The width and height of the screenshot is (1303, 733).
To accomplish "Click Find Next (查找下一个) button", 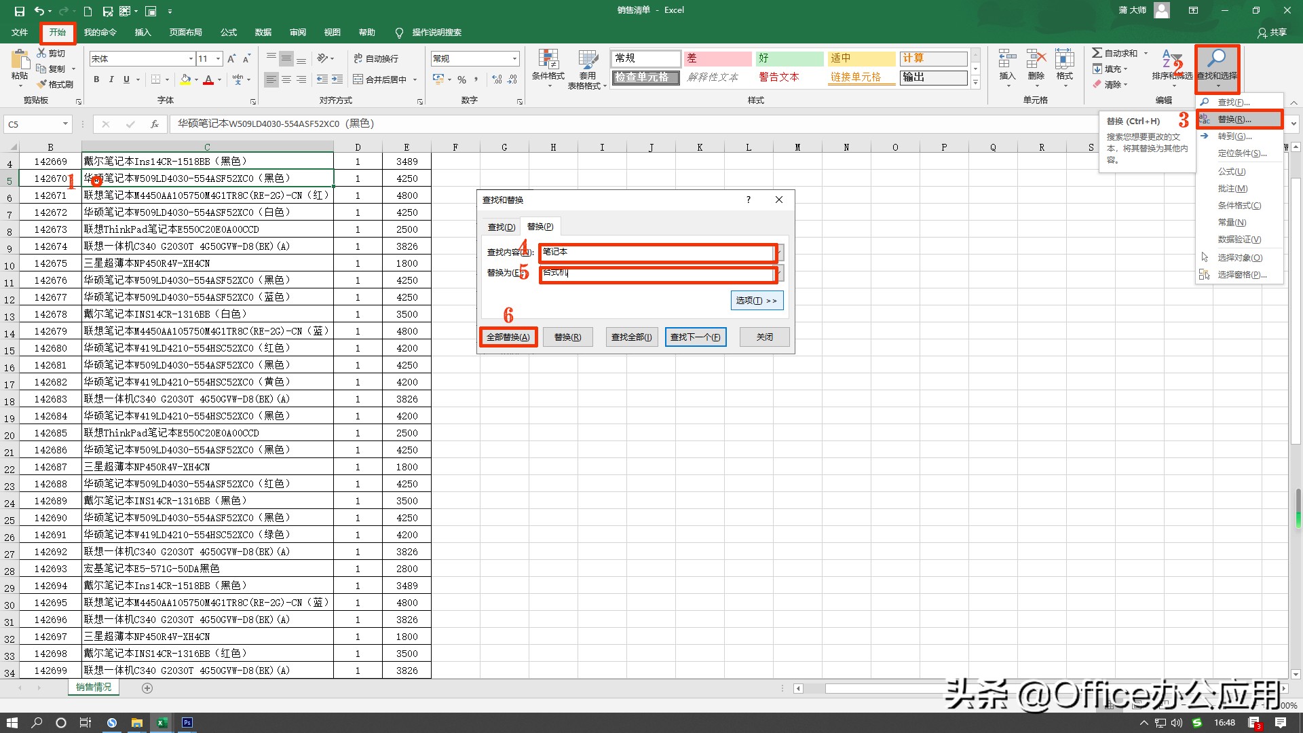I will [x=696, y=337].
